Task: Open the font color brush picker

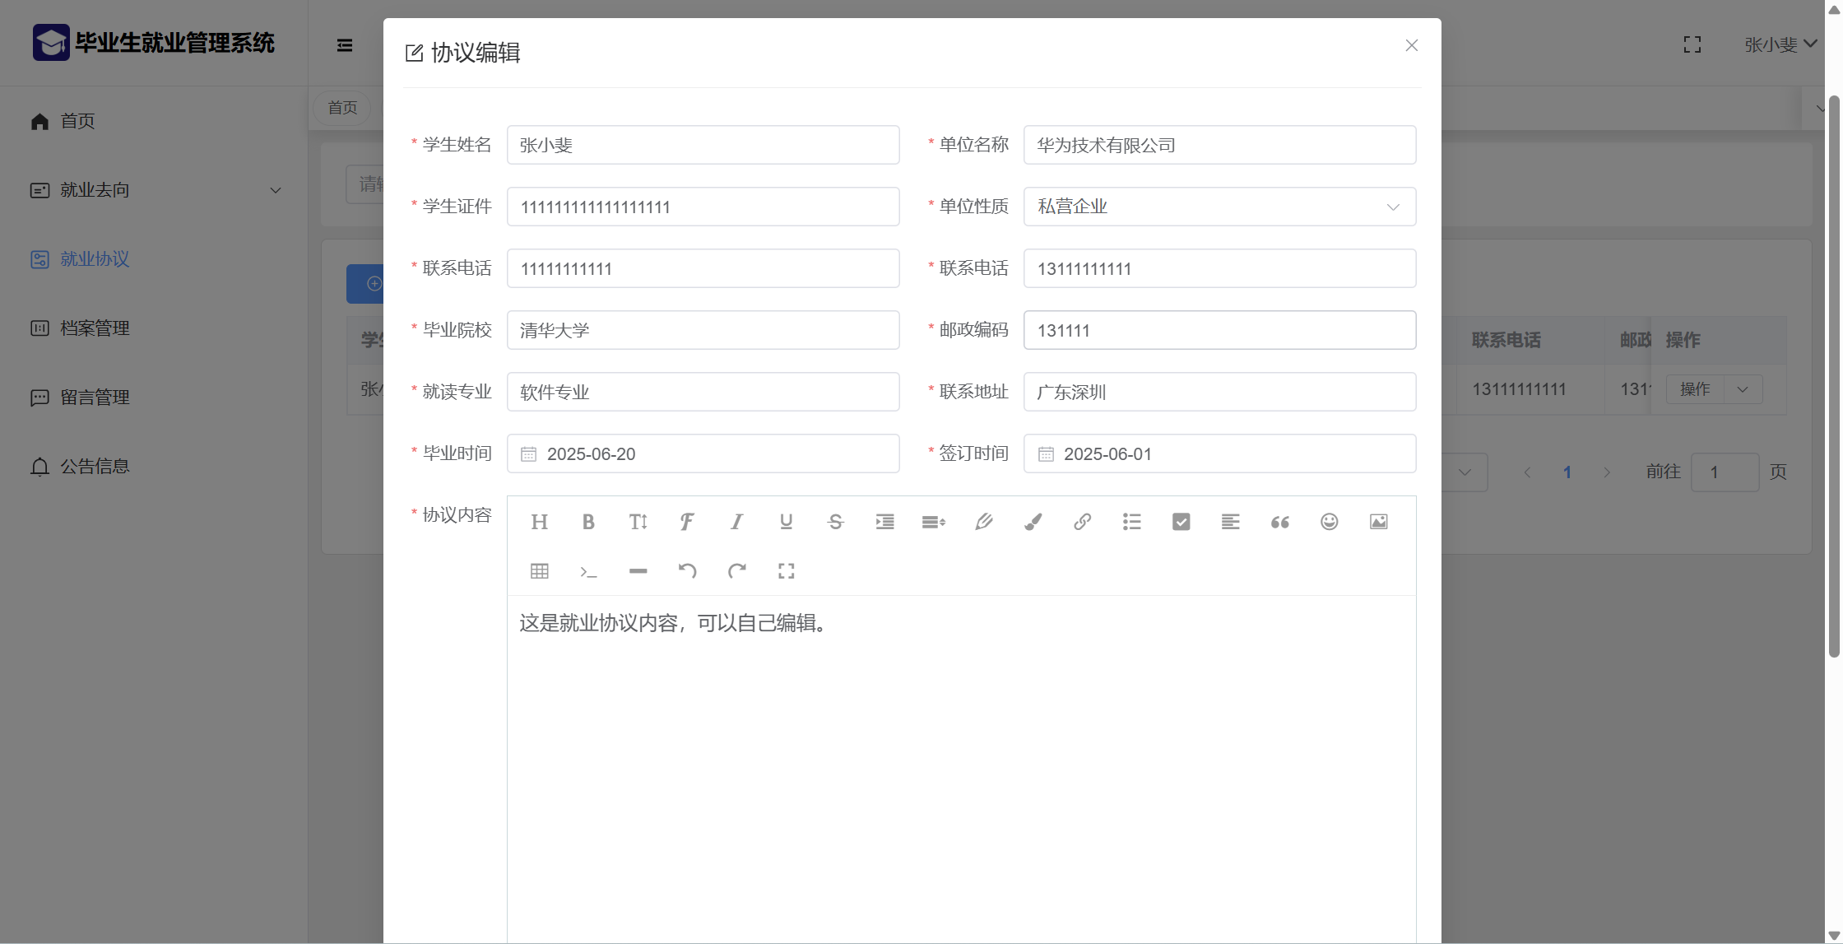Action: [1033, 522]
